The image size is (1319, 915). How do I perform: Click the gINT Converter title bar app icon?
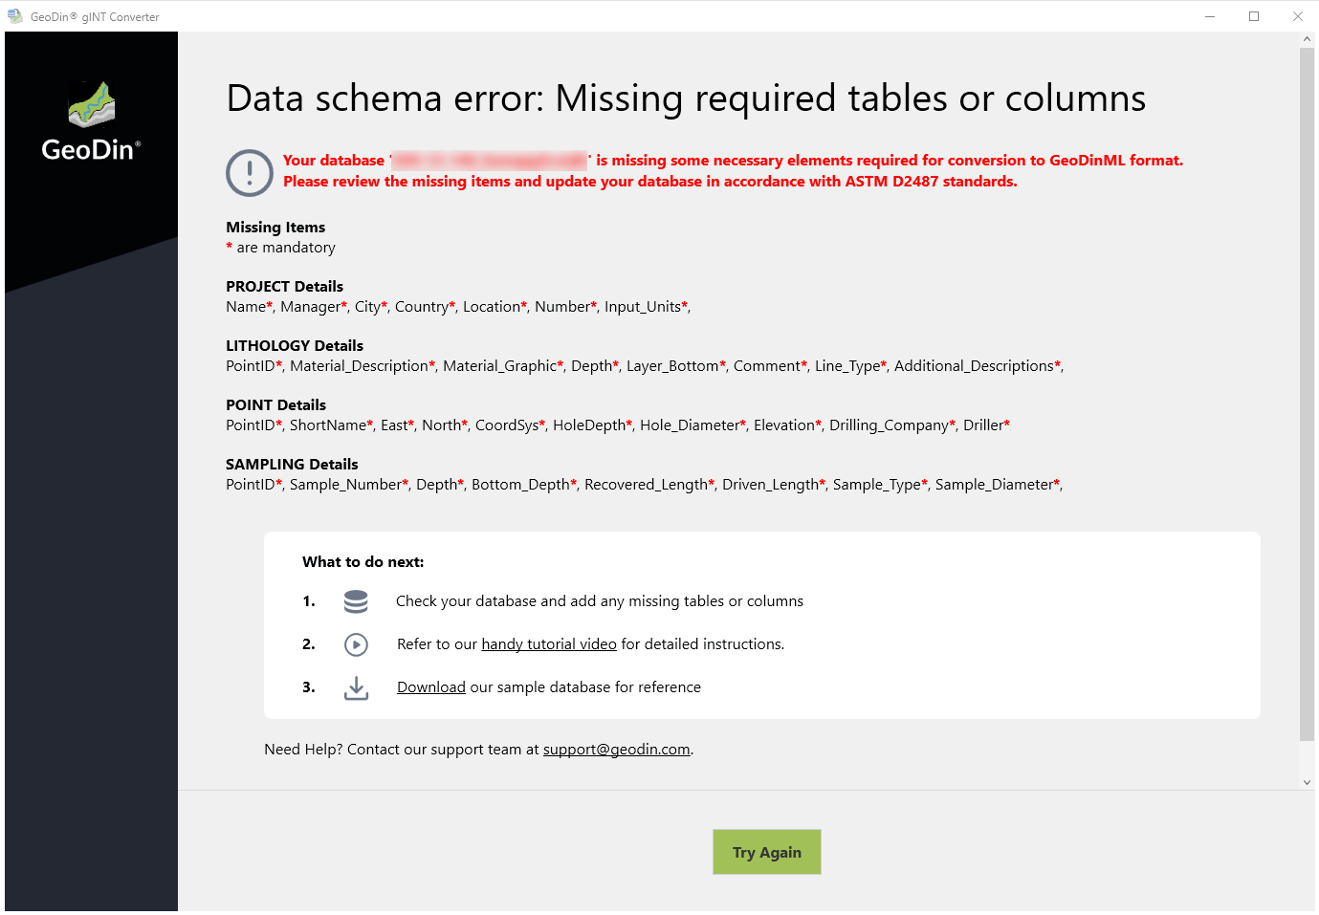[x=15, y=16]
